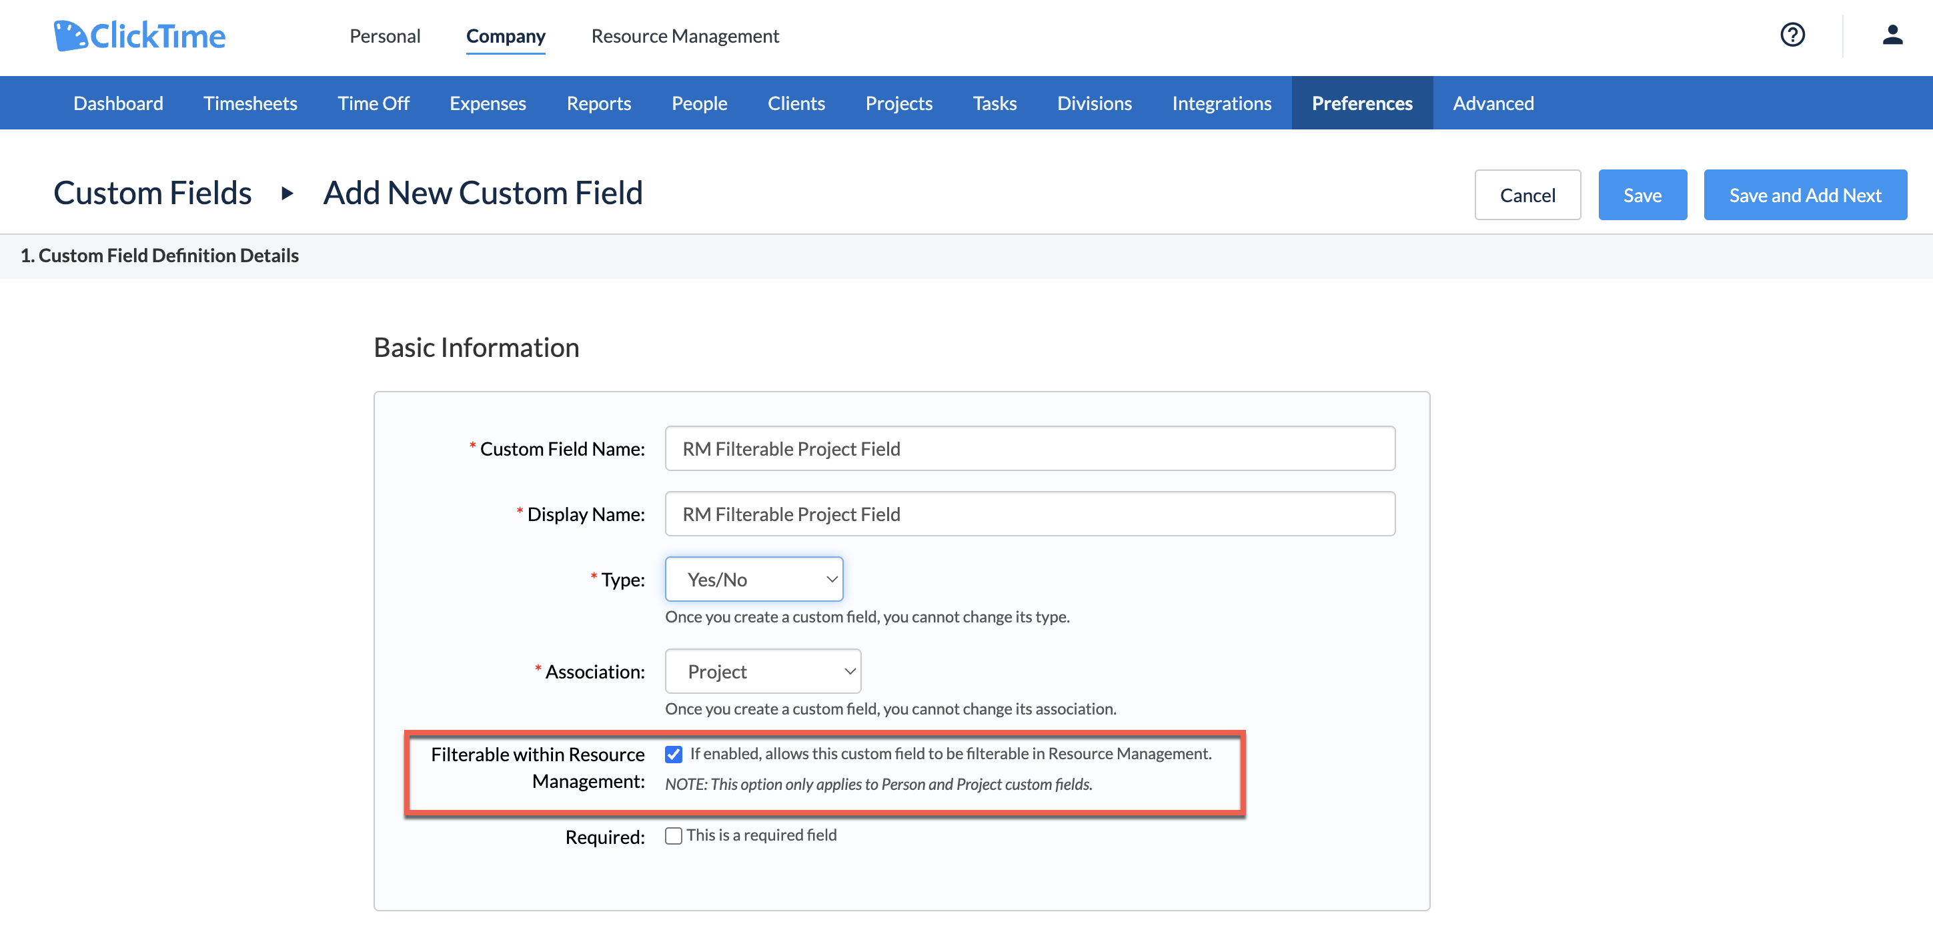This screenshot has height=930, width=1933.
Task: Click the 'This is a required field' label
Action: (761, 835)
